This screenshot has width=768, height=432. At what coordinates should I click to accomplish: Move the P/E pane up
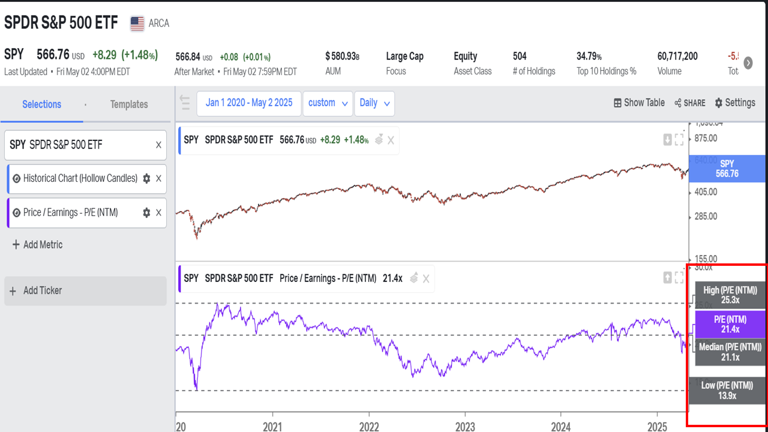pos(667,277)
